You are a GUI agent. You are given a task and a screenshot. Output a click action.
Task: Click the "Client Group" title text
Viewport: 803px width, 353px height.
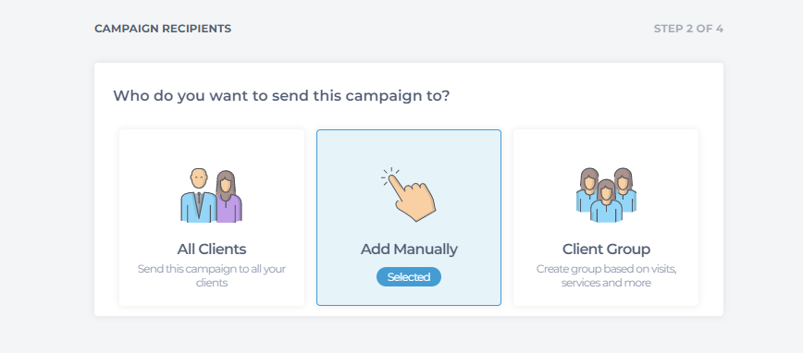[606, 250]
